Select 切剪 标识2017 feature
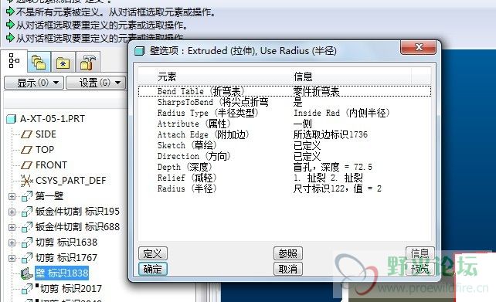 (x=71, y=289)
